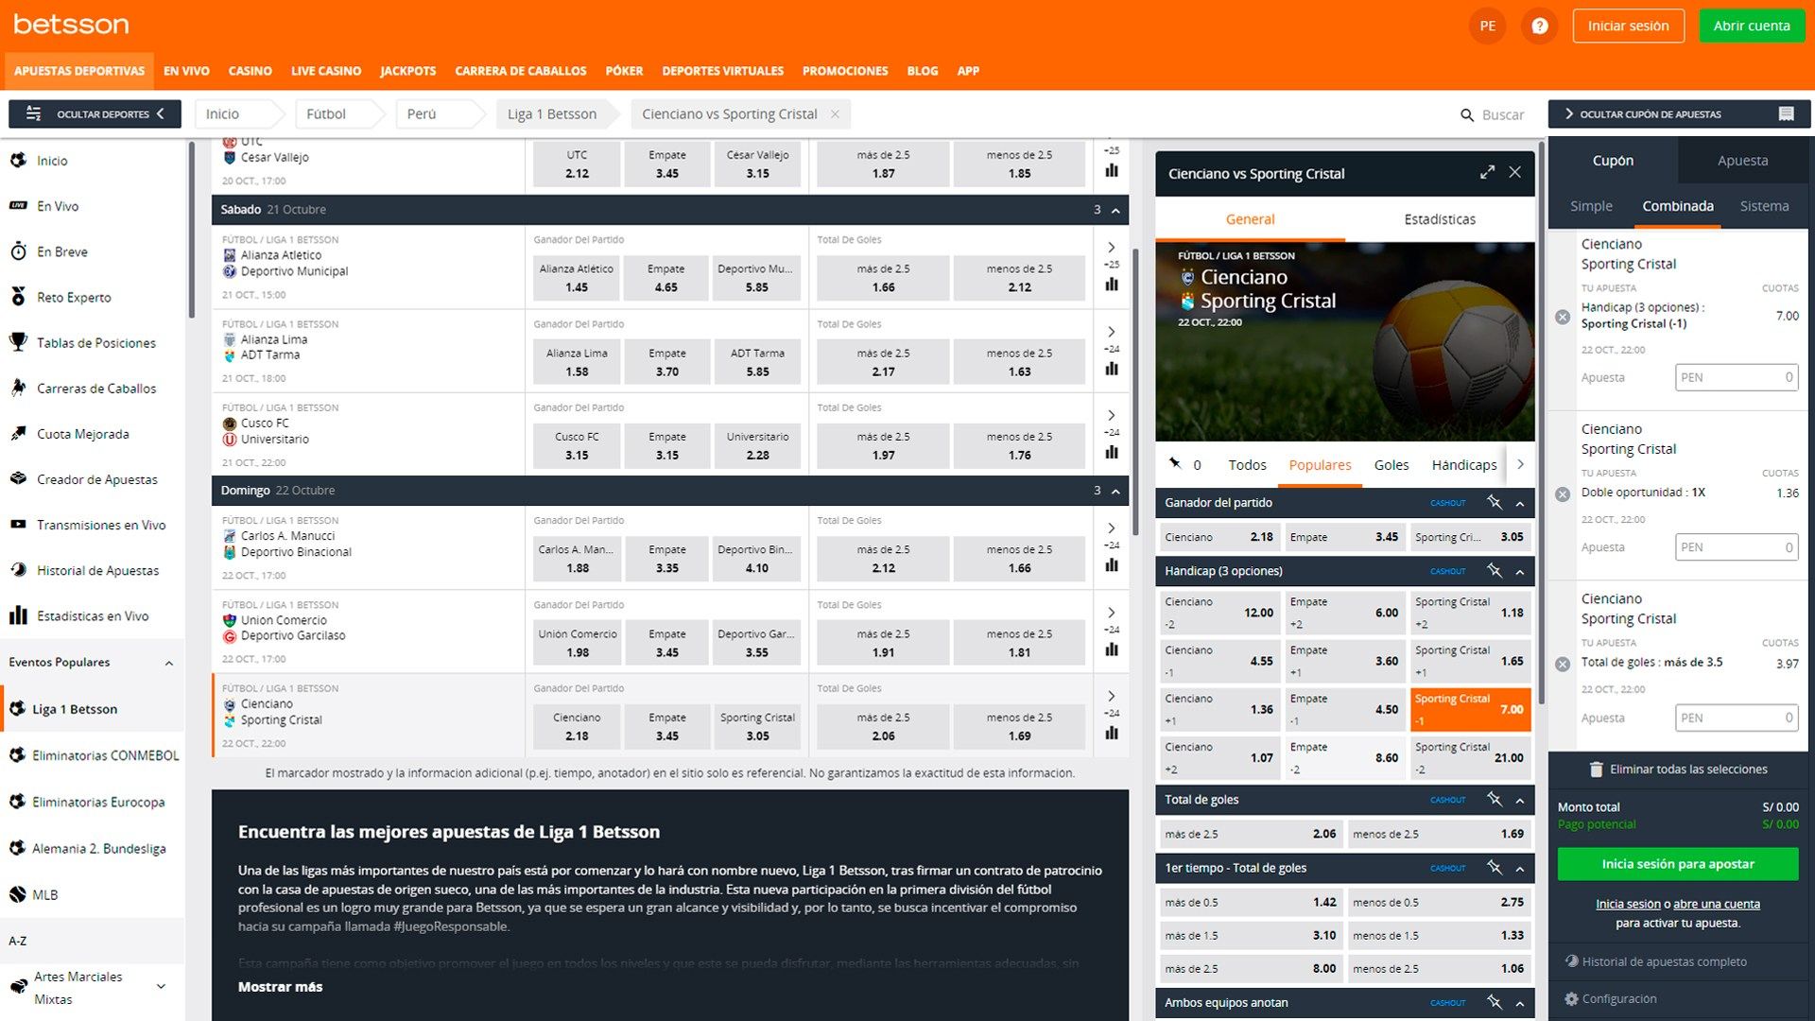
Task: Toggle OCULTAR DEPORTES sidebar panel
Action: tap(96, 112)
